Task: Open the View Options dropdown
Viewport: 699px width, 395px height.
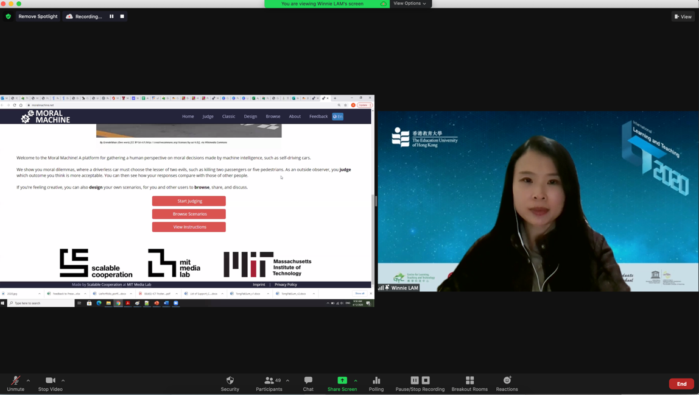Action: click(410, 4)
